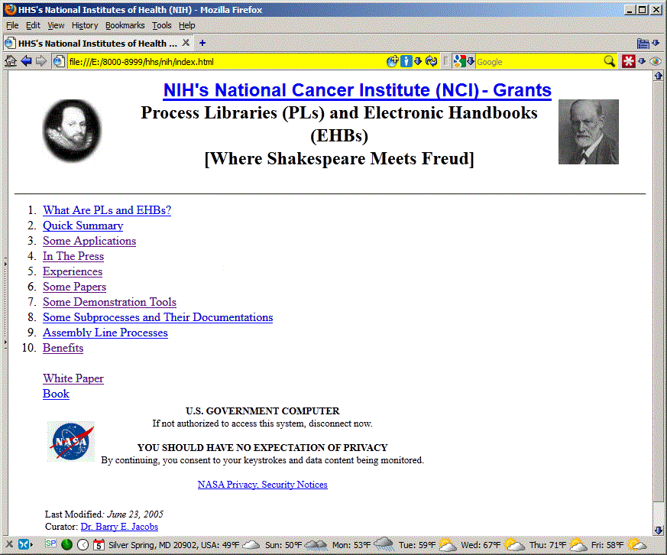Click the globe-plus bookmark icon in address bar
The image size is (667, 555).
coord(392,61)
